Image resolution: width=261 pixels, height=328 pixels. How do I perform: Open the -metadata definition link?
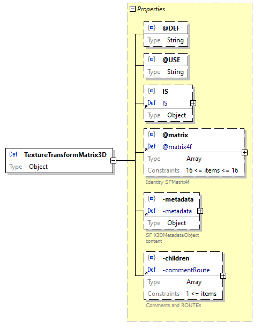point(177,211)
